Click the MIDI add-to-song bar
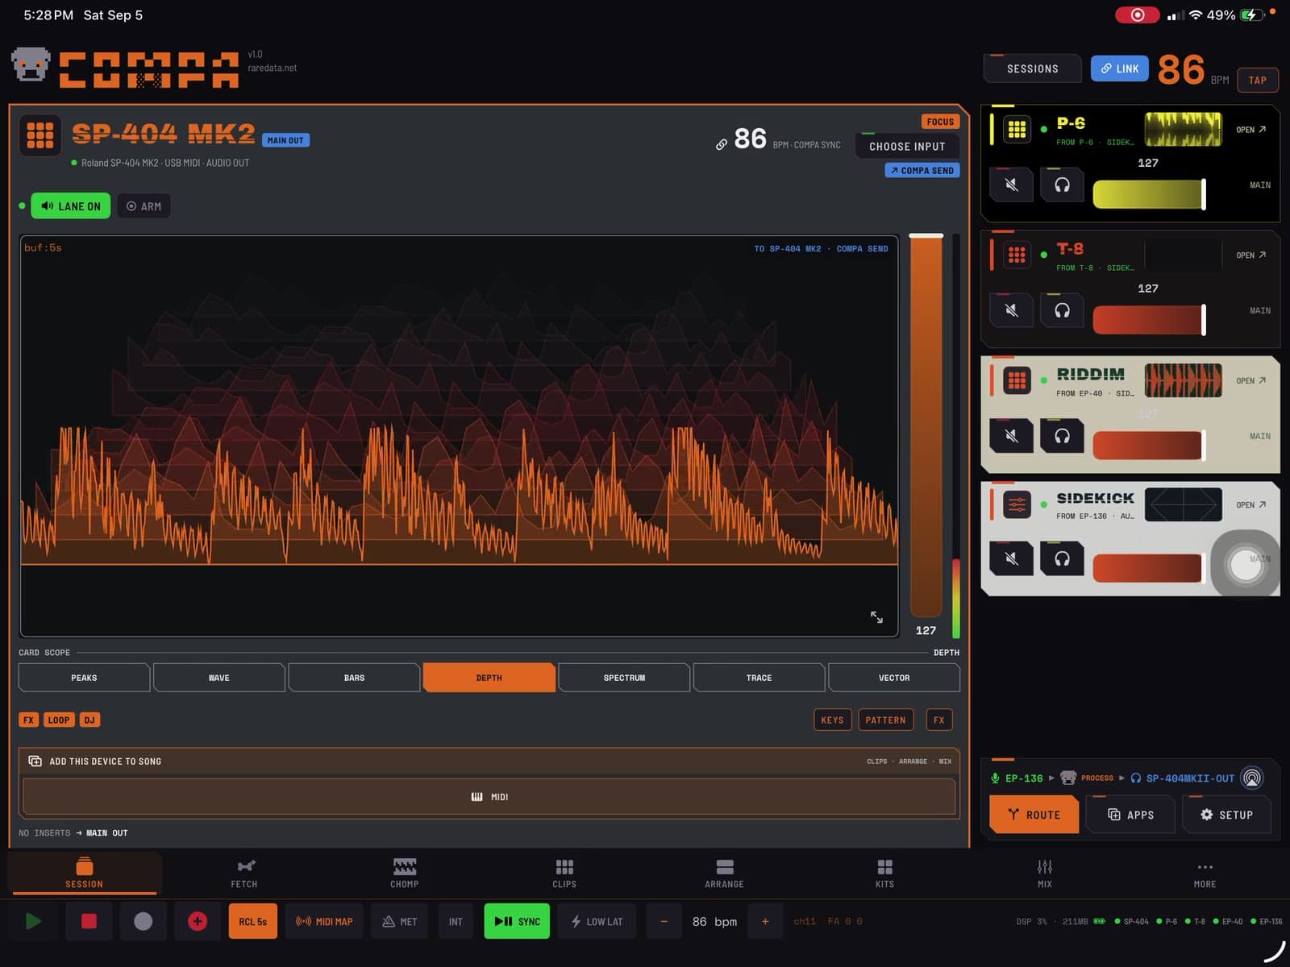 coord(489,797)
